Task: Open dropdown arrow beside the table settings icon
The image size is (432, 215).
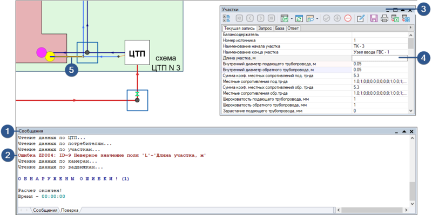Action: tap(292, 19)
